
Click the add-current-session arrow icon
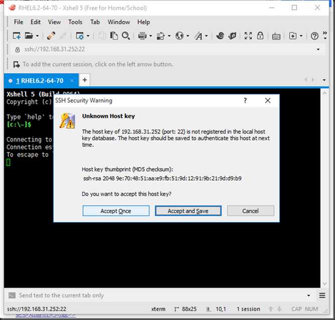[16, 64]
